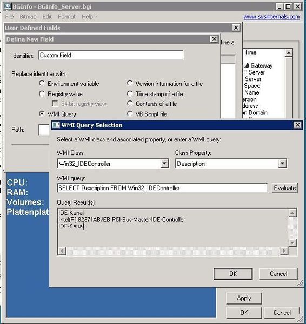Screen dimensions: 306x324
Task: Click the Description combo box text
Action: point(191,164)
